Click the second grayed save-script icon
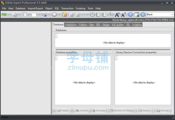The image size is (175, 120). (x=77, y=15)
